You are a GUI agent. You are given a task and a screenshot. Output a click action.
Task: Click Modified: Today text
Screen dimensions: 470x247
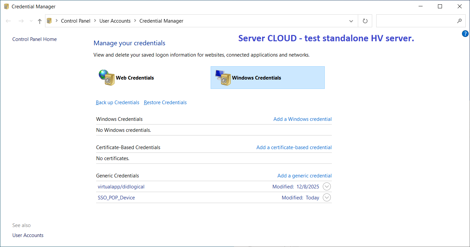[300, 198]
